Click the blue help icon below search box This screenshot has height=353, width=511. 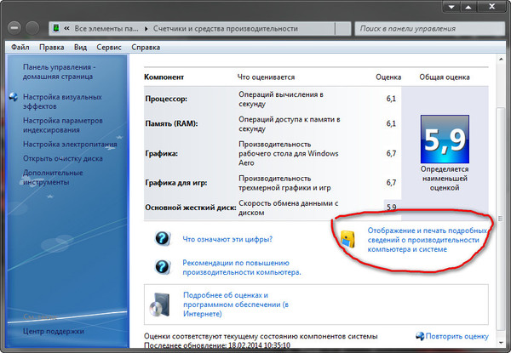click(x=497, y=48)
